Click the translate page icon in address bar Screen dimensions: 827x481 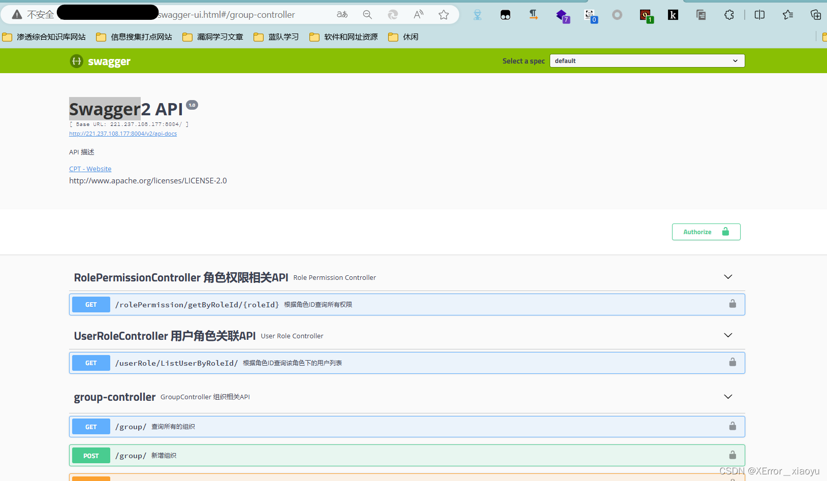point(342,15)
